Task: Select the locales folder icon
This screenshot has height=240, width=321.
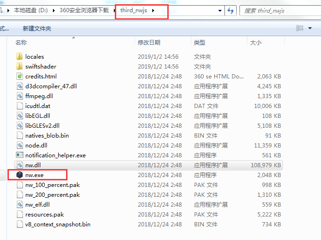Action: click(x=20, y=56)
